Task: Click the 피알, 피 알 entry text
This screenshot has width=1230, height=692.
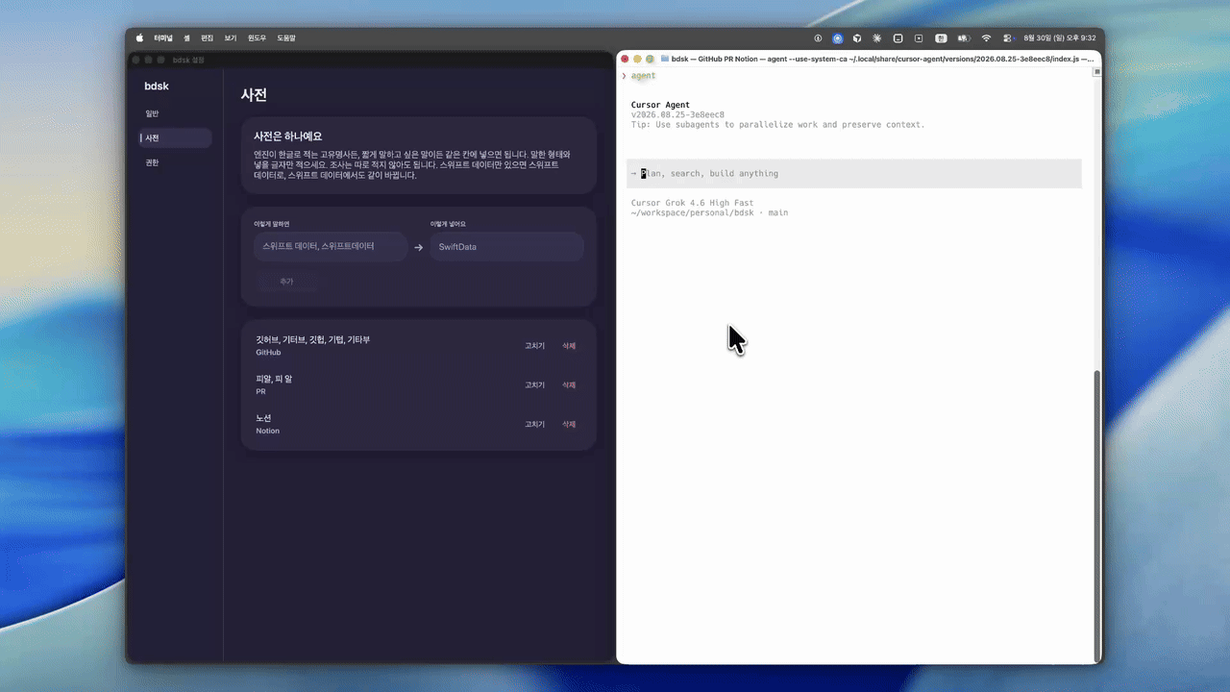Action: [274, 380]
